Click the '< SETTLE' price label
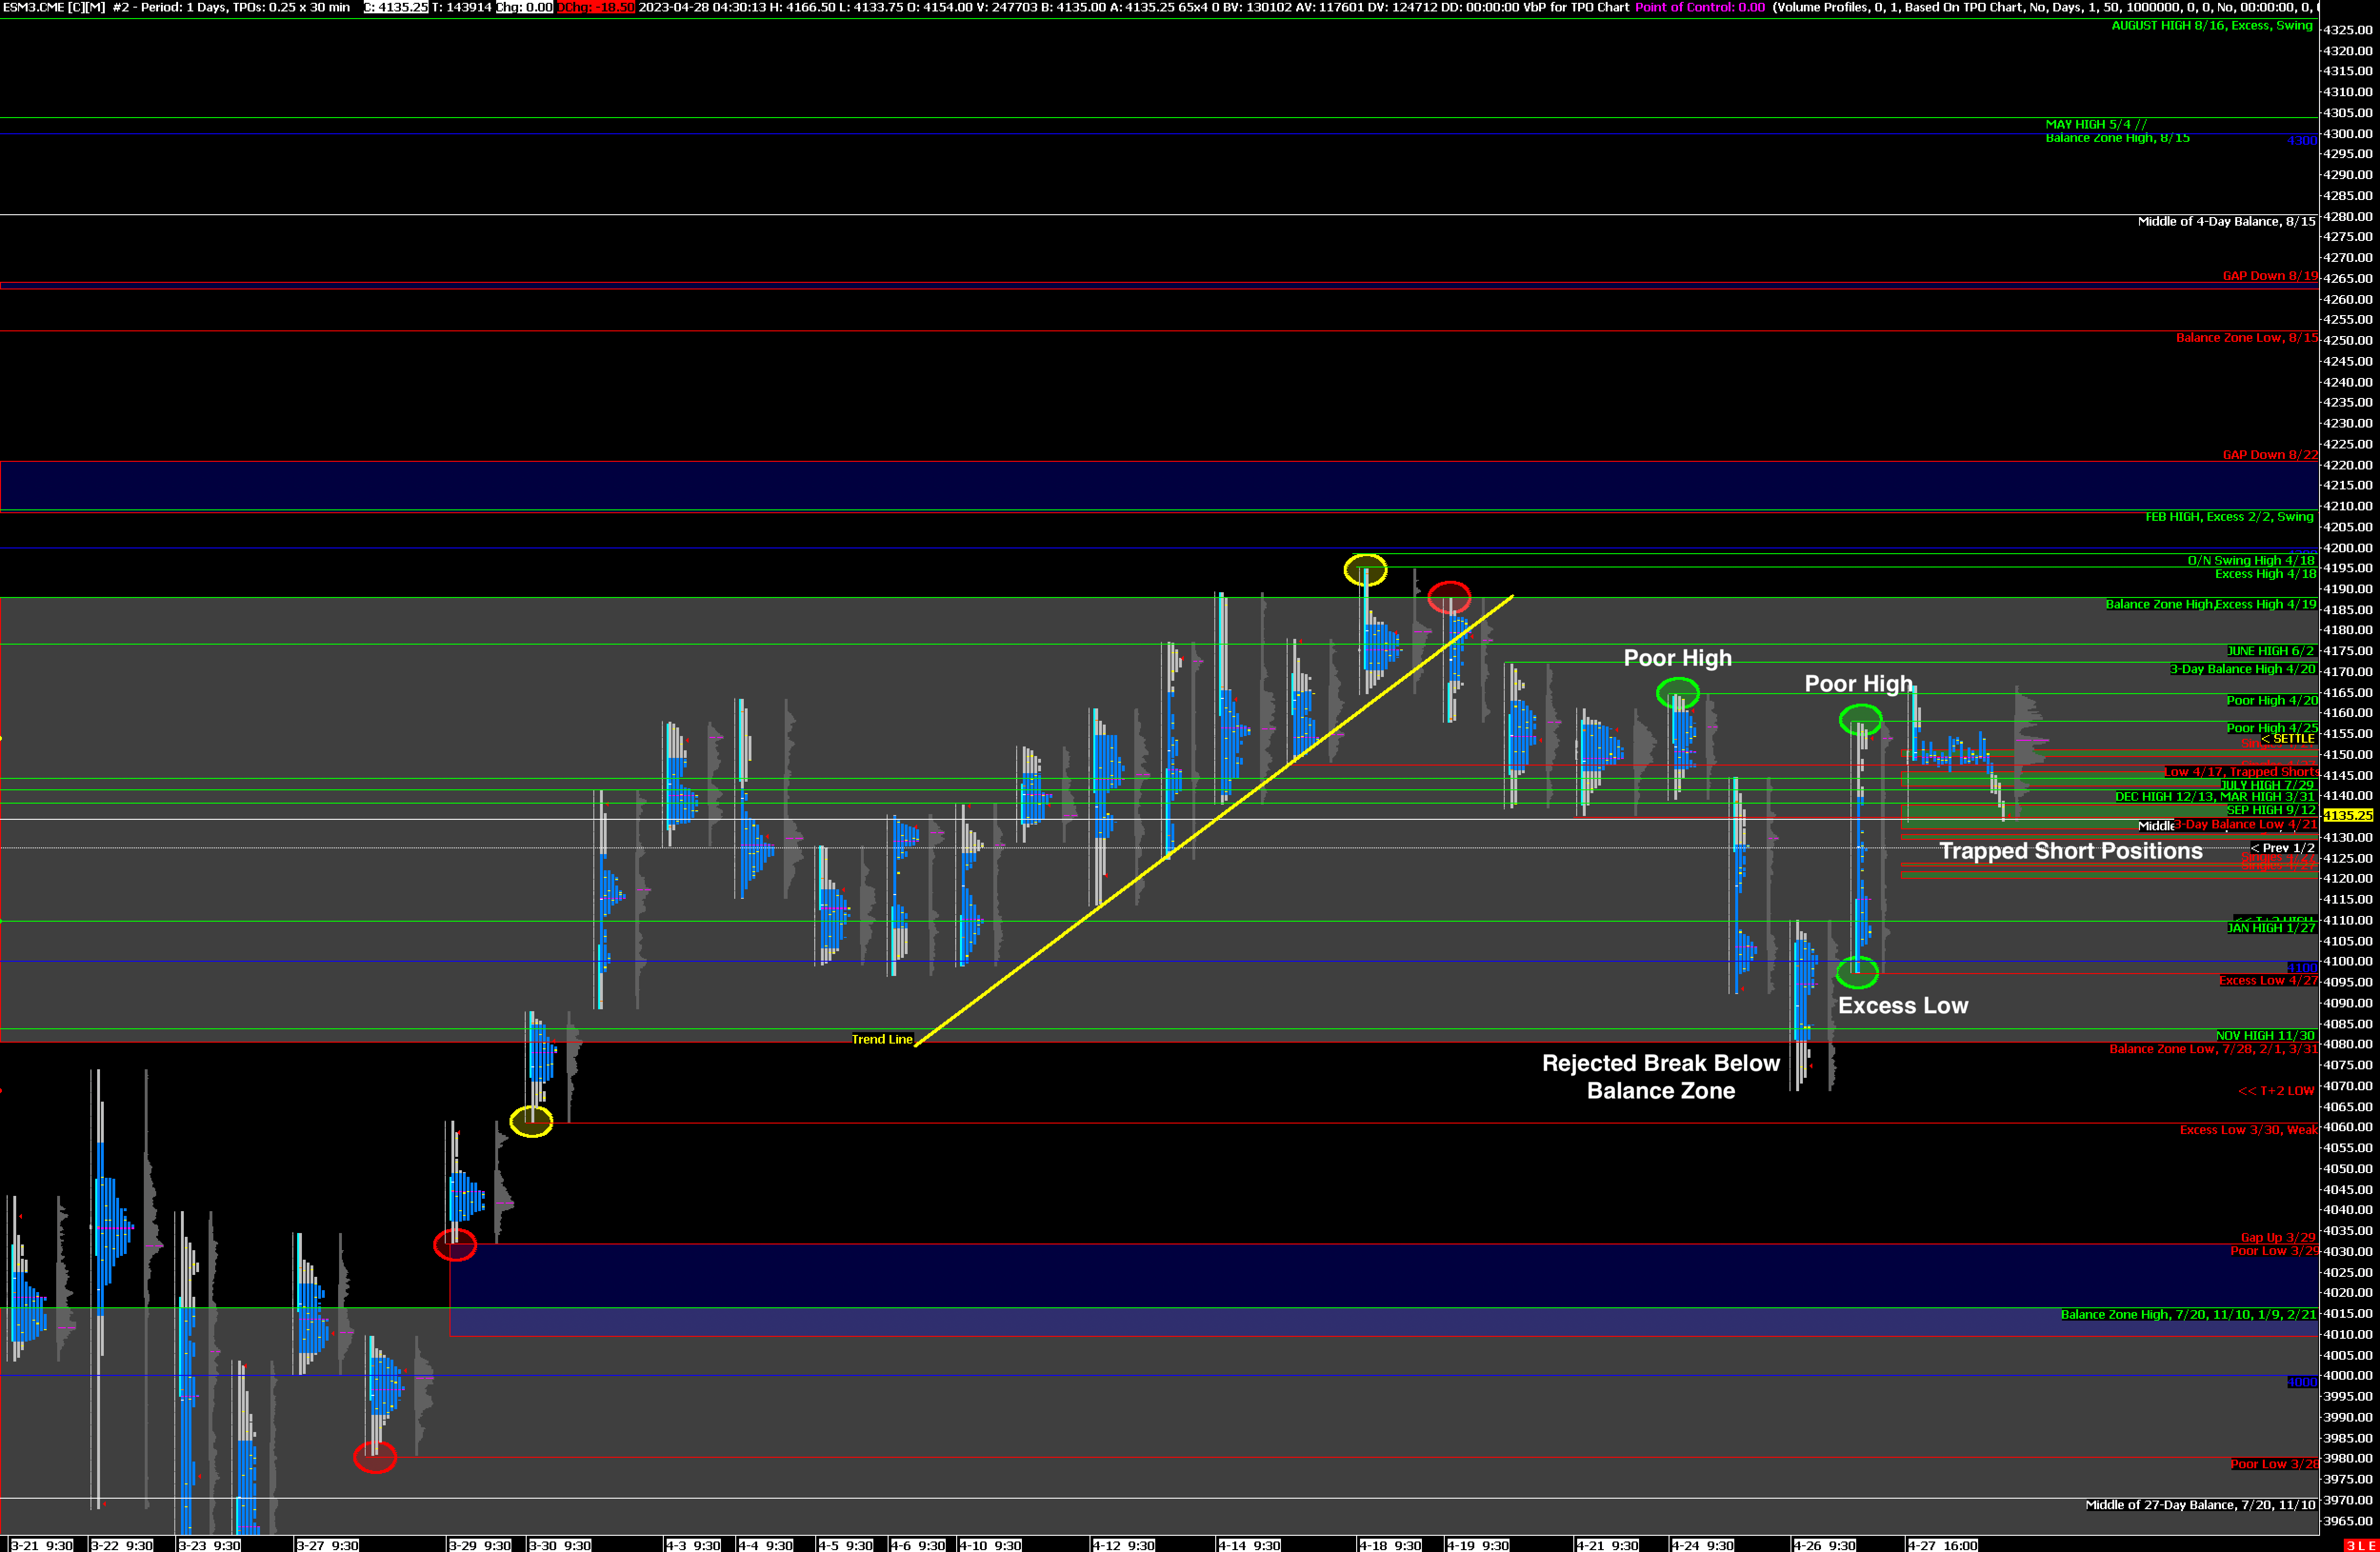The height and width of the screenshot is (1552, 2380). point(2288,738)
